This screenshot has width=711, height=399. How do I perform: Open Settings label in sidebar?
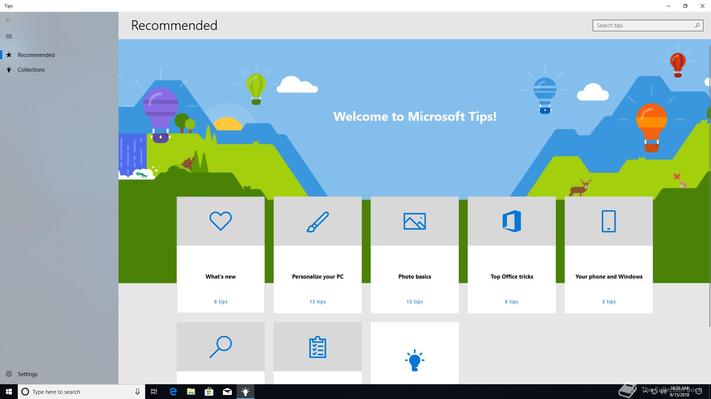tap(27, 374)
